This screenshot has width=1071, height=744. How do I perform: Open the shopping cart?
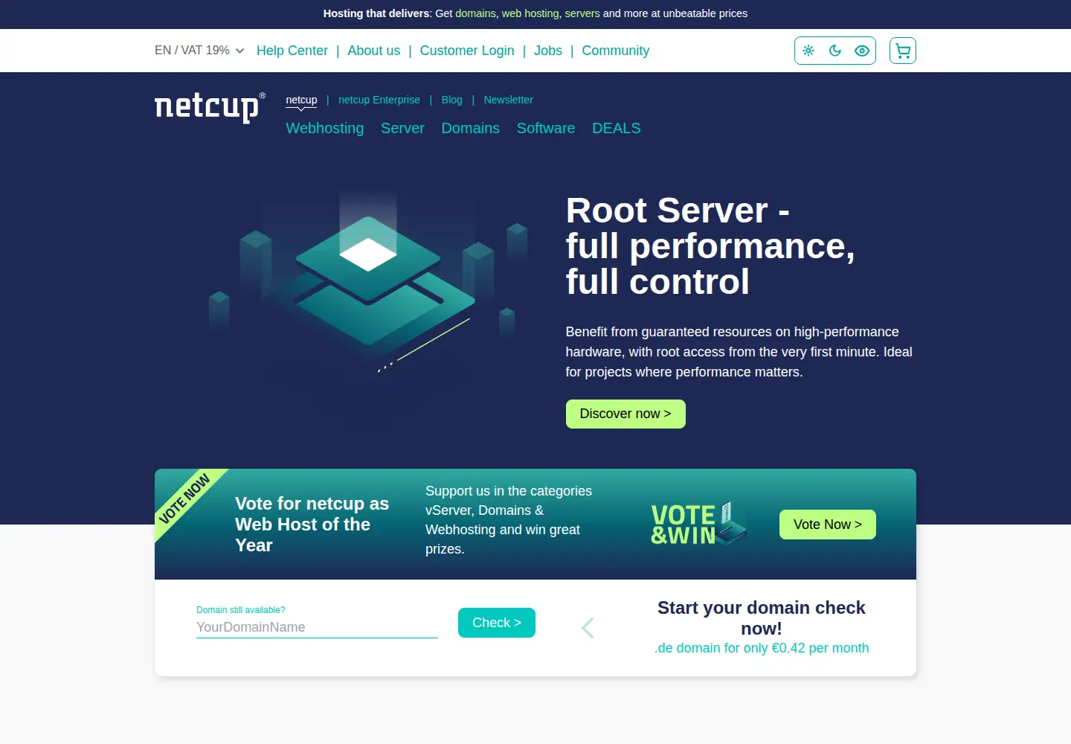coord(903,51)
